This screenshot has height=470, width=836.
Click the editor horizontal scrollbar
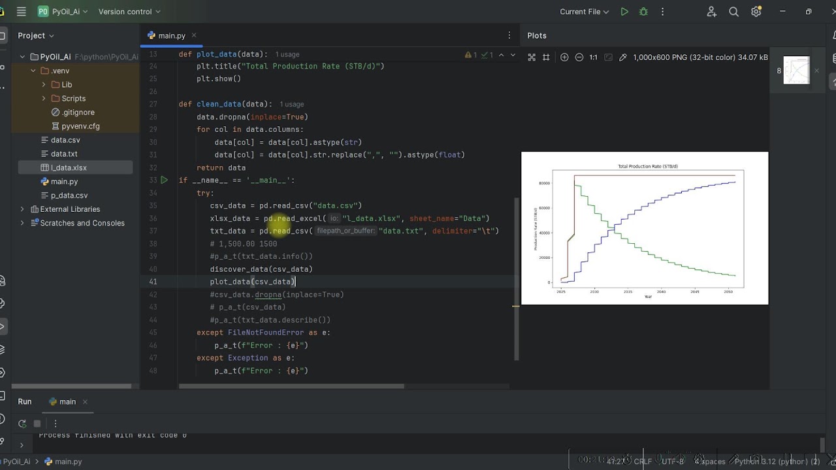291,386
